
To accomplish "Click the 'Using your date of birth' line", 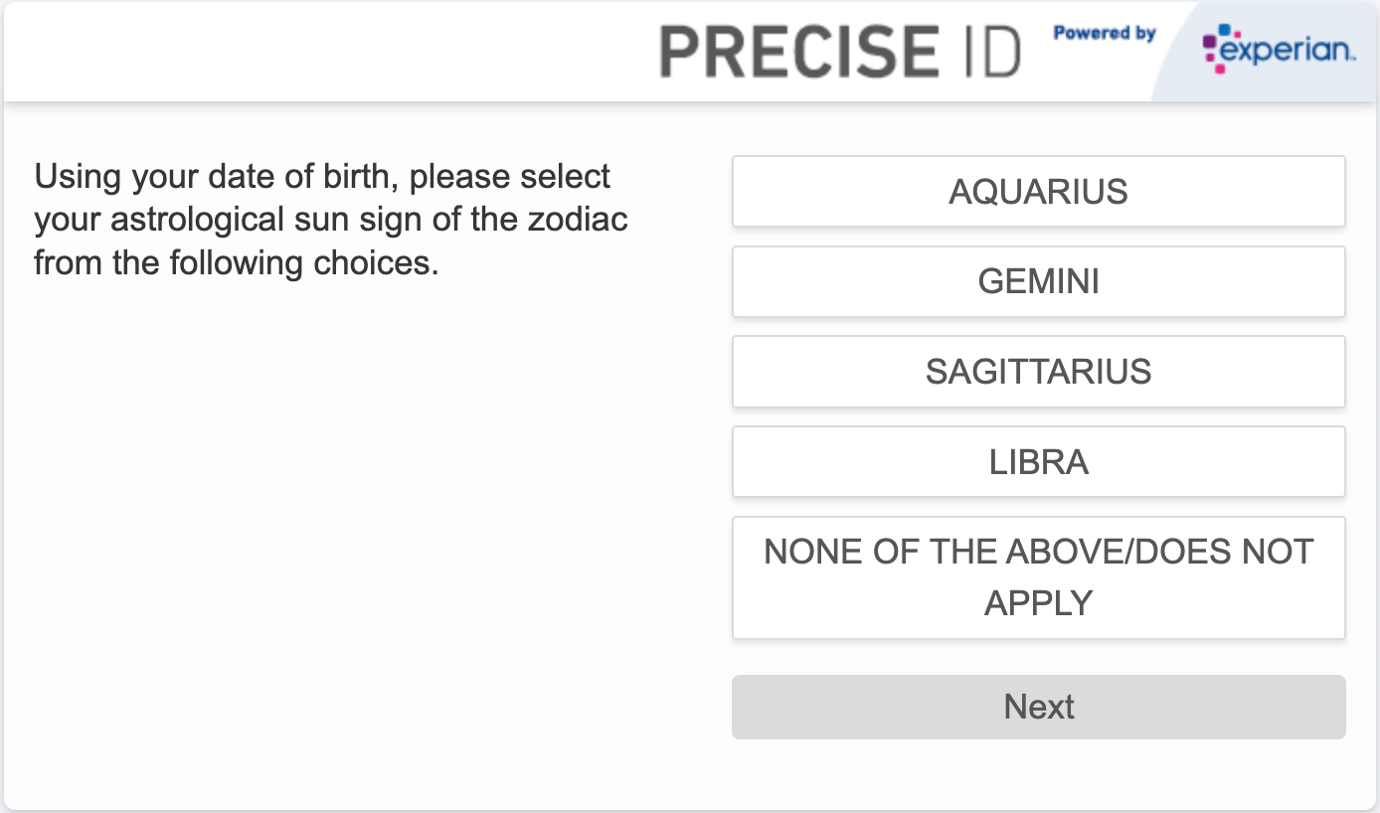I will tap(322, 177).
